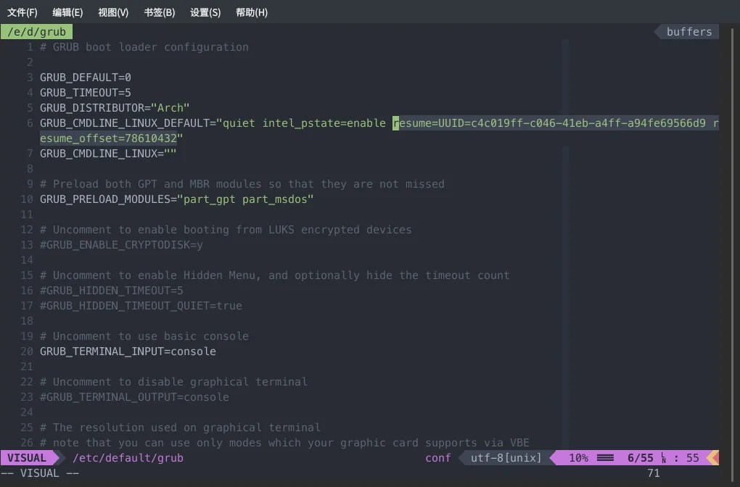The height and width of the screenshot is (487, 740).
Task: Select the /e/d/grub buffer tab
Action: (x=36, y=31)
